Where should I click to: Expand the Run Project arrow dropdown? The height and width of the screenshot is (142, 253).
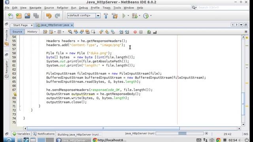click(128, 16)
